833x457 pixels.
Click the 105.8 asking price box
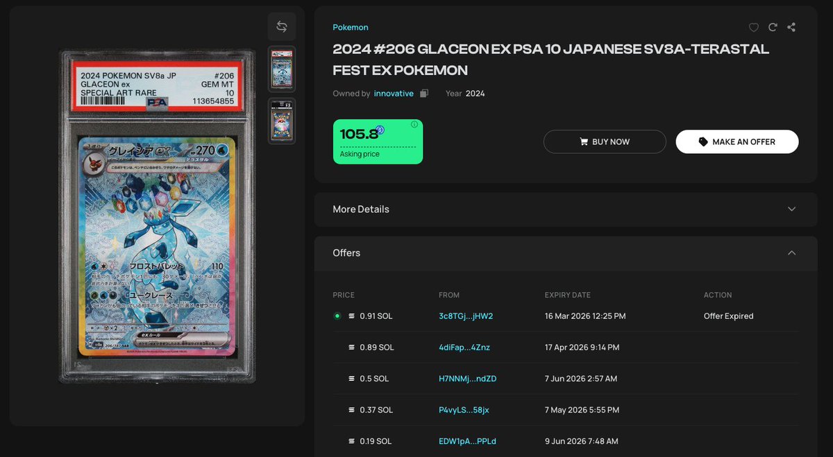pos(378,141)
